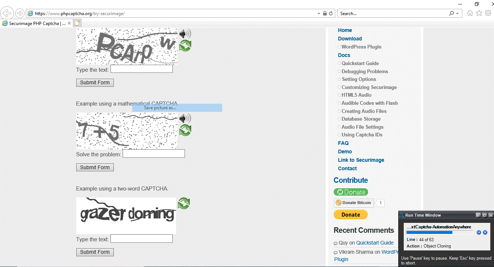
Task: Open Creating Audio Files link
Action: 364,111
